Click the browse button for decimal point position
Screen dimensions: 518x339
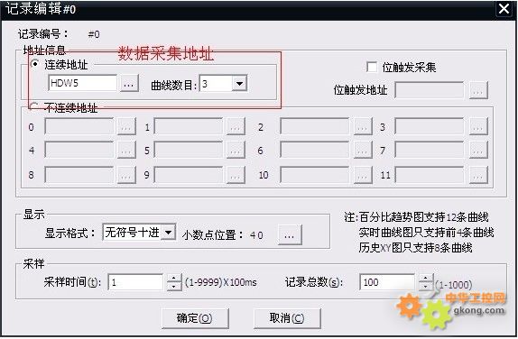290,235
